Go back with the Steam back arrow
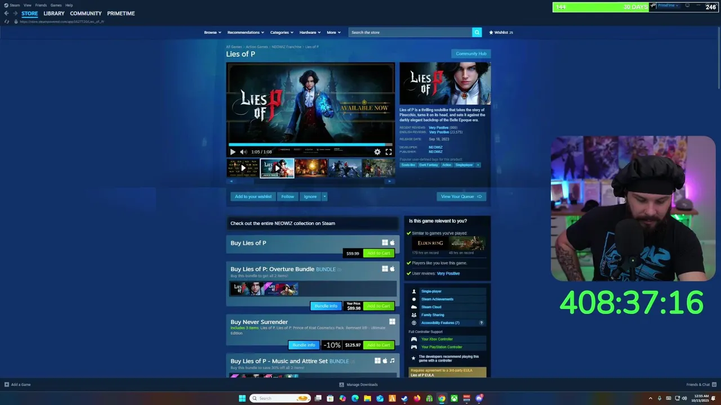Screen dimensions: 721x405 coord(6,13)
